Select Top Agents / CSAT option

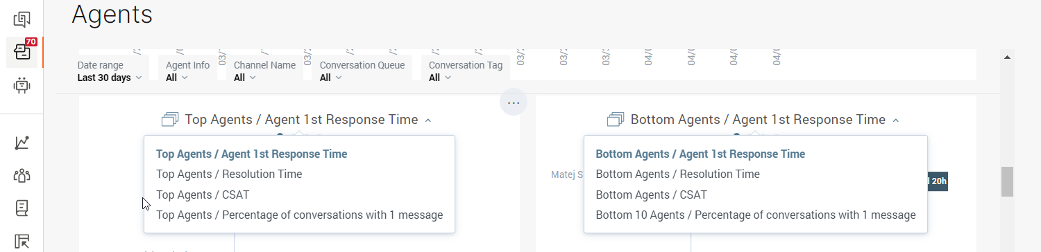(203, 195)
